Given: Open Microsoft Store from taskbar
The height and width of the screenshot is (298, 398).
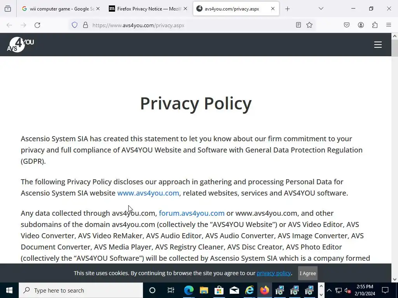Looking at the screenshot, I should (219, 290).
